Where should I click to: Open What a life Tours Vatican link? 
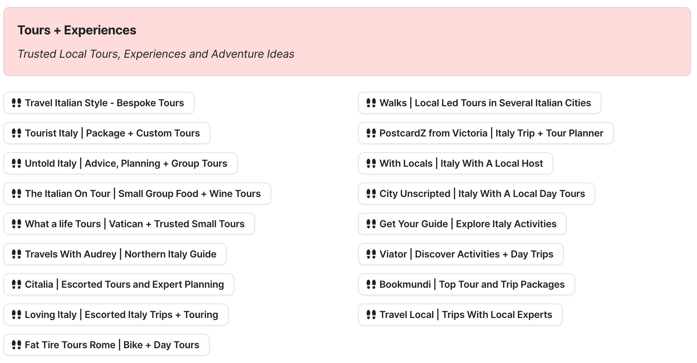[x=134, y=224]
